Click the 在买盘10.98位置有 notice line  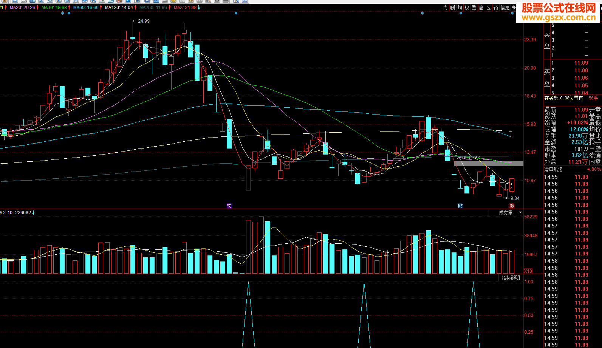click(x=563, y=98)
